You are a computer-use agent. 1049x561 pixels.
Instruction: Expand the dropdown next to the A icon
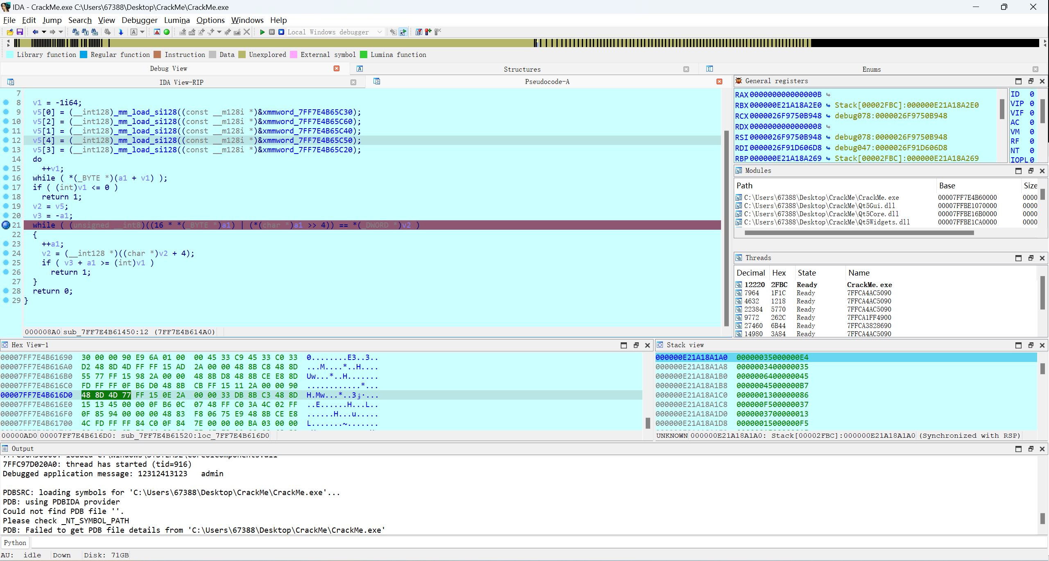pos(142,32)
